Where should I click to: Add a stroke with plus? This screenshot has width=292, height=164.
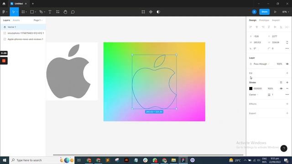(x=287, y=82)
